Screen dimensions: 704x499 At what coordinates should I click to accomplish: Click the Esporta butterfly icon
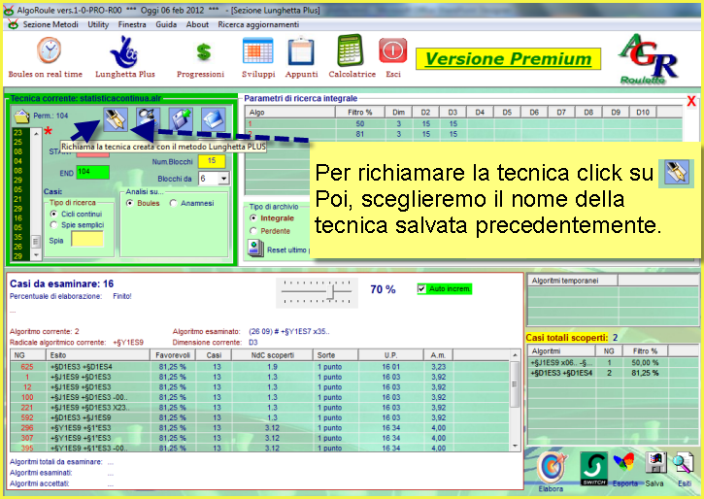tap(624, 462)
